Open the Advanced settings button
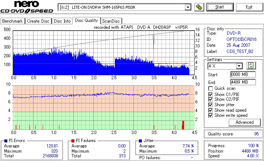This screenshot has height=161, width=264. (x=244, y=122)
